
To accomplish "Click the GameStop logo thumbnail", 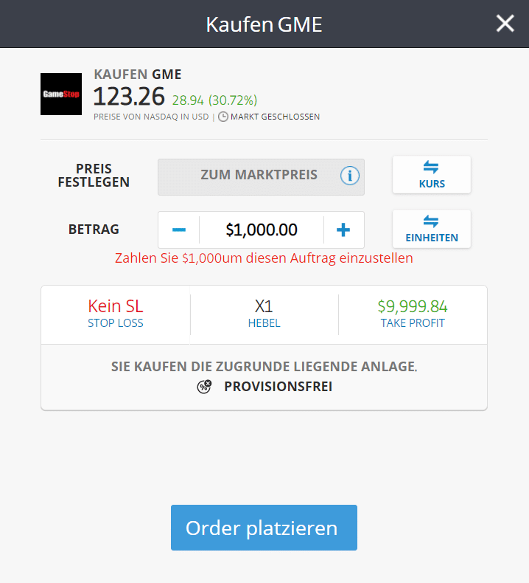I will 61,94.
